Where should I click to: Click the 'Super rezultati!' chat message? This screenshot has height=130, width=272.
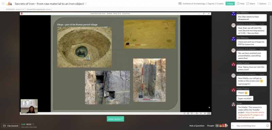tap(245, 98)
